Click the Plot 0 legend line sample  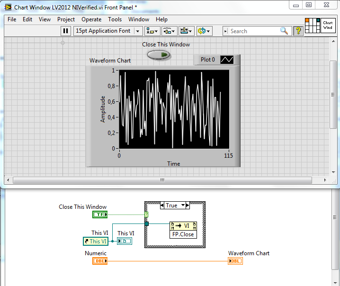[x=227, y=60]
